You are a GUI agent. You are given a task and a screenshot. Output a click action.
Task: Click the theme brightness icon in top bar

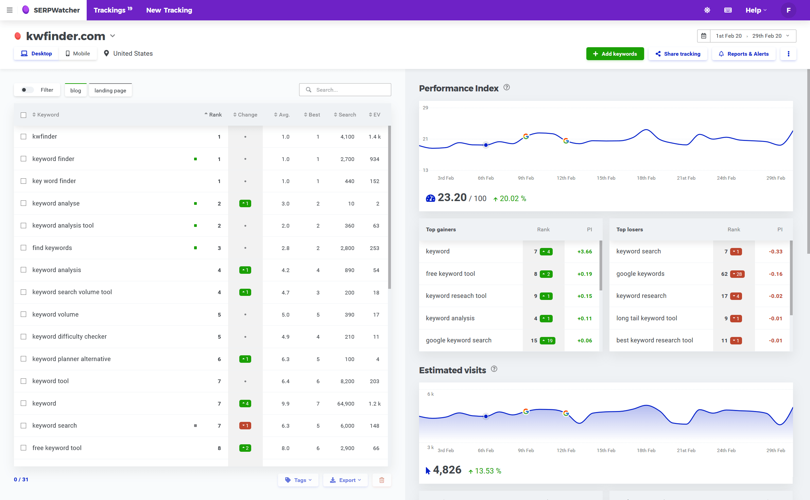pyautogui.click(x=707, y=10)
